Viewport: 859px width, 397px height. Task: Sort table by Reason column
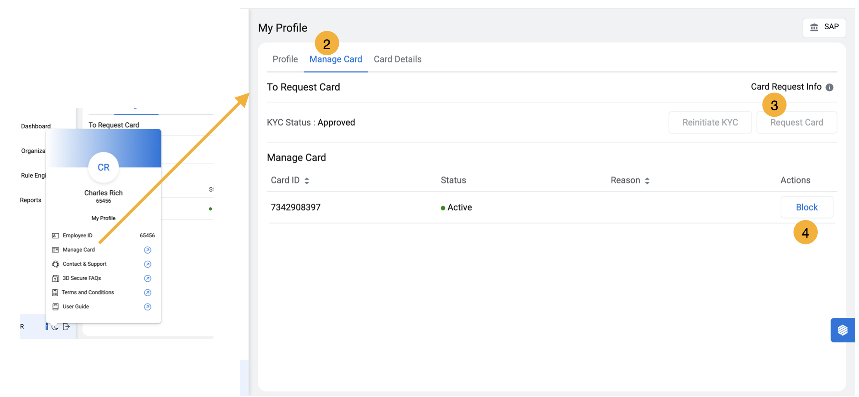click(647, 181)
